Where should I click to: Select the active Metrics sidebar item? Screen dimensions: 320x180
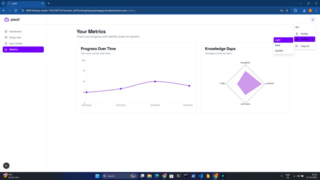(23, 49)
